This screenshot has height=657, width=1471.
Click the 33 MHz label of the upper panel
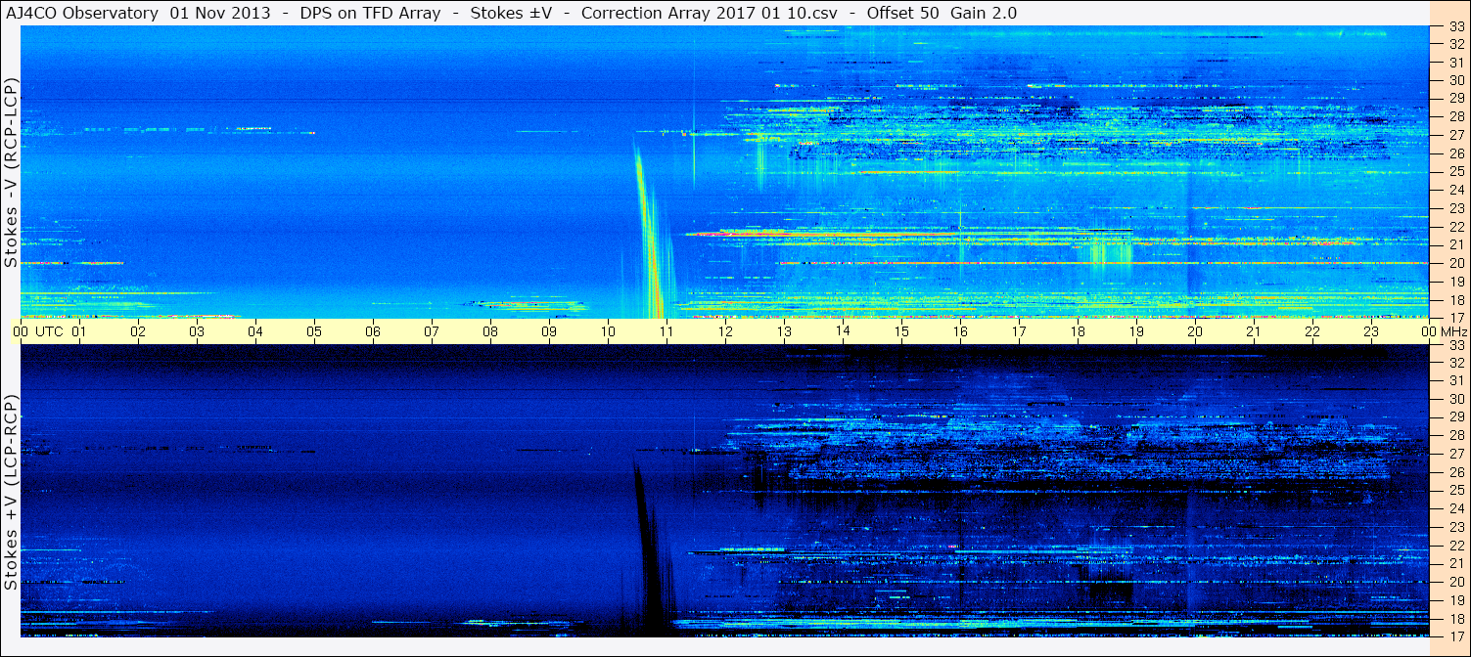click(x=1456, y=28)
